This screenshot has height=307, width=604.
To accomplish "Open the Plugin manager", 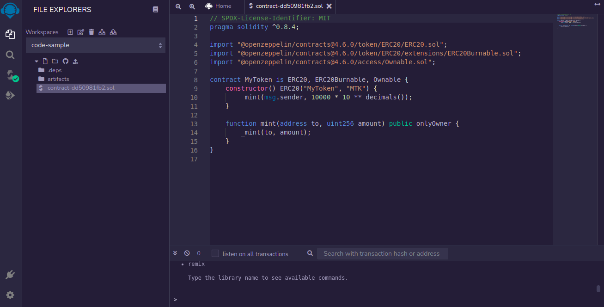I will click(10, 275).
